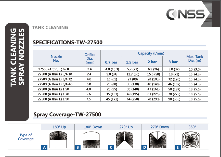Click the blue letter A badge
Viewport: 221px width, 157px height.
44,147
